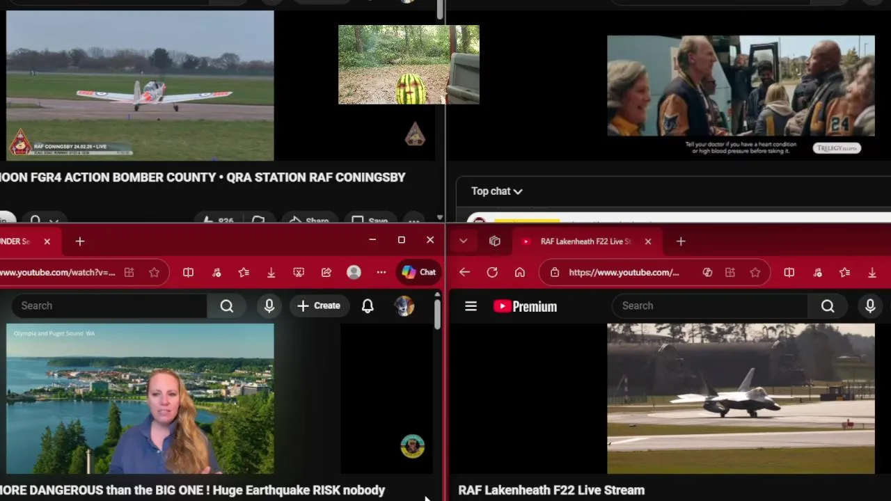Click the RAF Lakenheath F22 Live Stream title
Screen dimensions: 891x501
(x=551, y=490)
